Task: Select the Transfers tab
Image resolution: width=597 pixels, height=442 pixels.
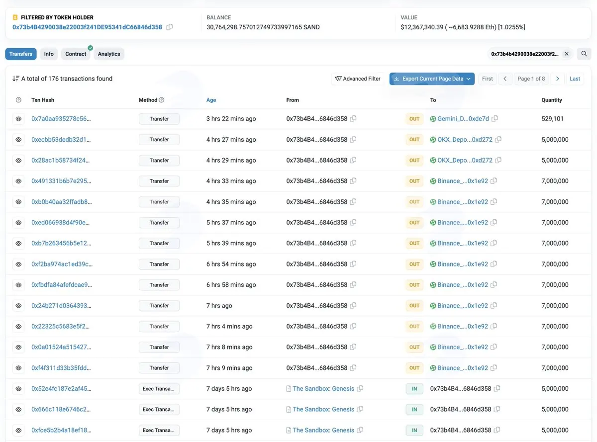Action: 21,54
